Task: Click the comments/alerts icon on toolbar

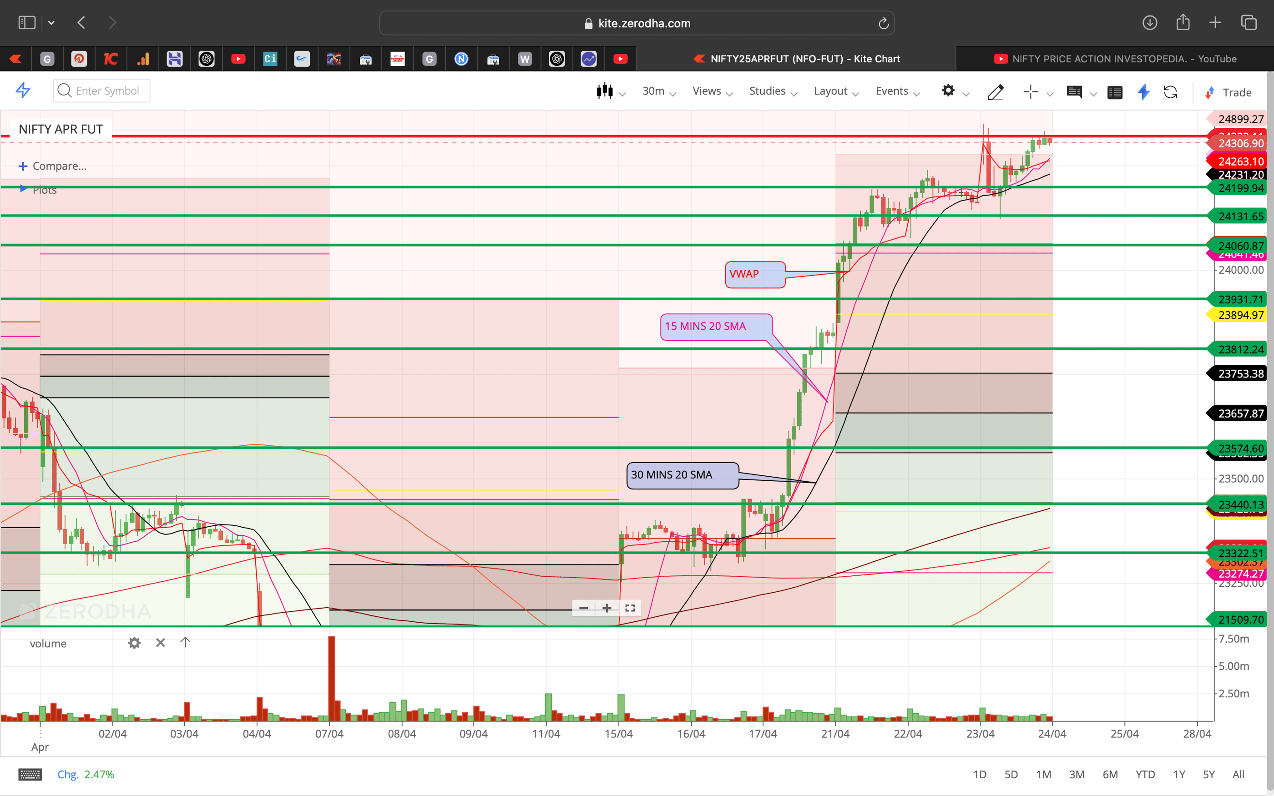Action: (x=1075, y=92)
